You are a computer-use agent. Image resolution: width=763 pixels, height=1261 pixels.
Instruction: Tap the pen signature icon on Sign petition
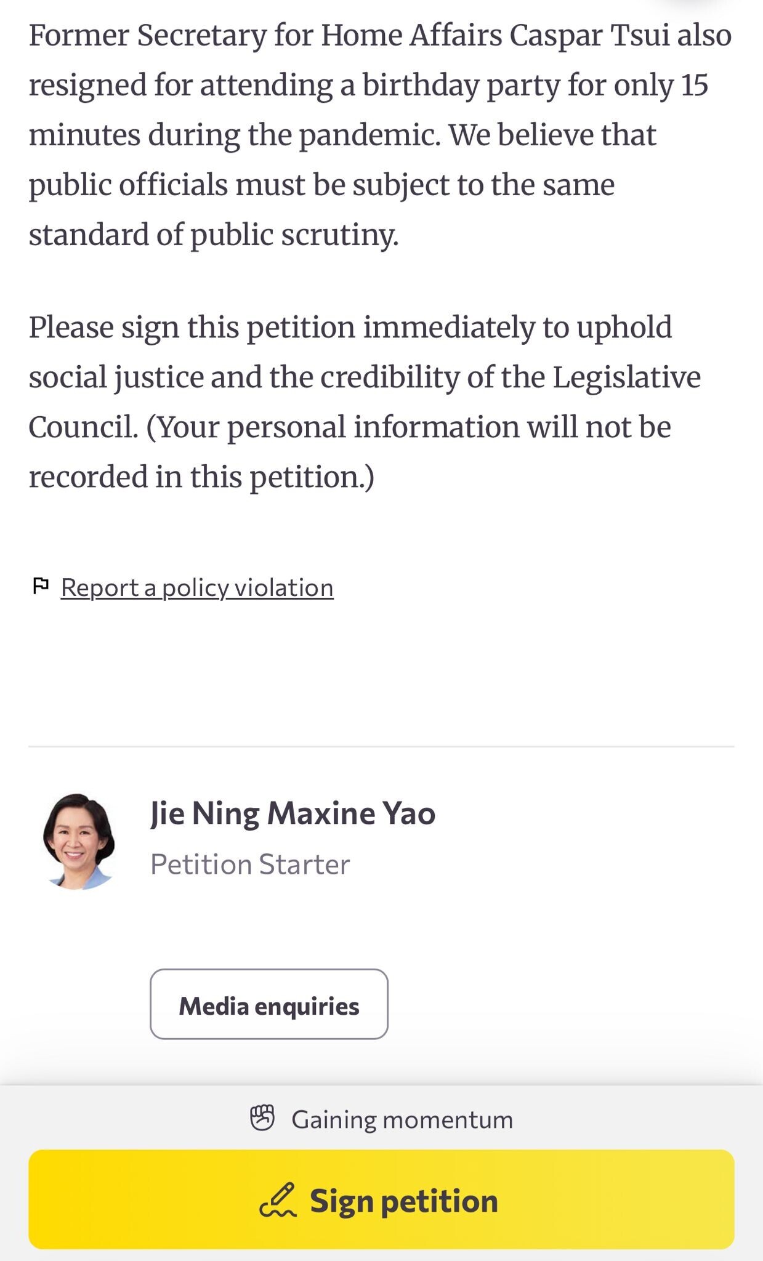(278, 1200)
